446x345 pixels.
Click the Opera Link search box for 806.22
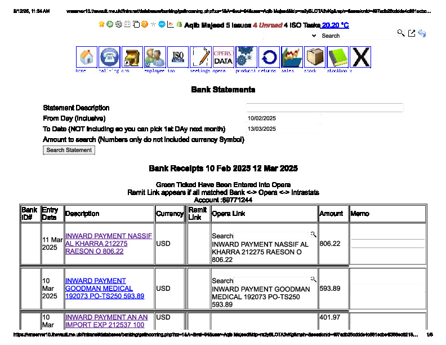point(271,236)
